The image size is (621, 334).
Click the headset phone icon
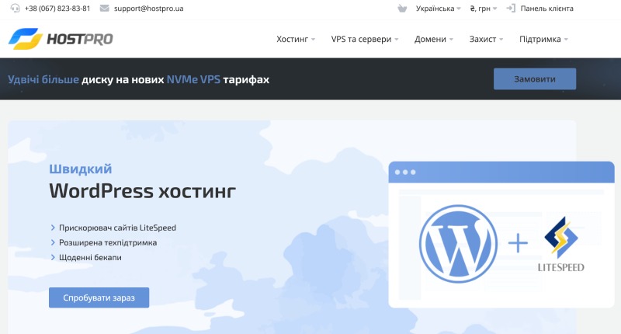tap(15, 9)
